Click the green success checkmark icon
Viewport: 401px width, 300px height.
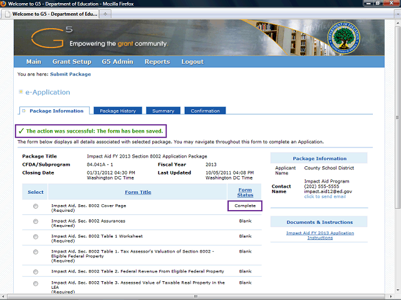(21, 131)
